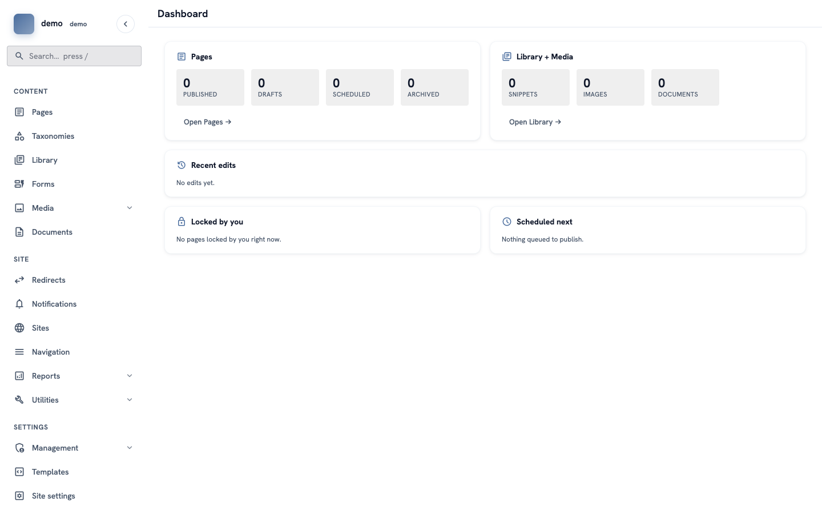Click the Notifications bell icon
Screen dimensions: 822x514
tap(19, 304)
